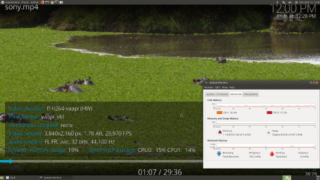
Task: Click the blue Receiving arrow color button
Action: pyautogui.click(x=219, y=153)
